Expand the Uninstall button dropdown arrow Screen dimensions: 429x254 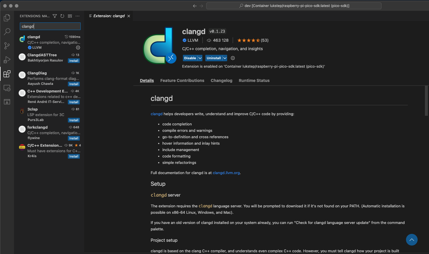click(225, 58)
